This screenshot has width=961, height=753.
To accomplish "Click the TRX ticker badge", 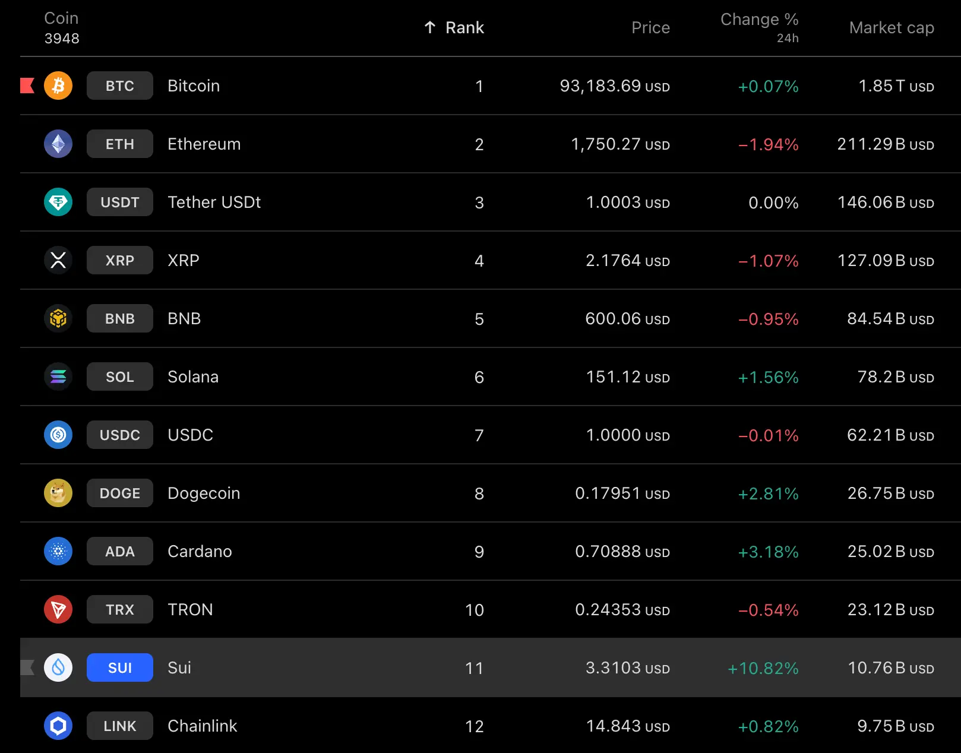I will click(x=120, y=609).
